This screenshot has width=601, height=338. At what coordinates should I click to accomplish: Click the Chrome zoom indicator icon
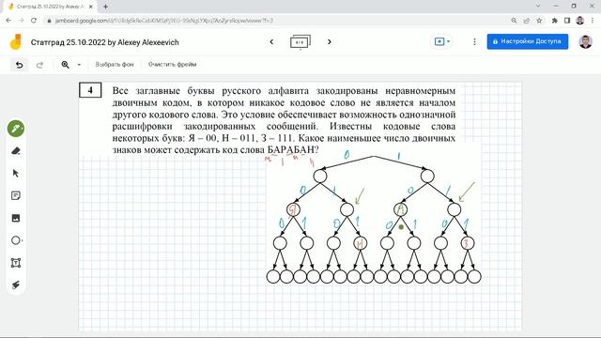click(514, 21)
